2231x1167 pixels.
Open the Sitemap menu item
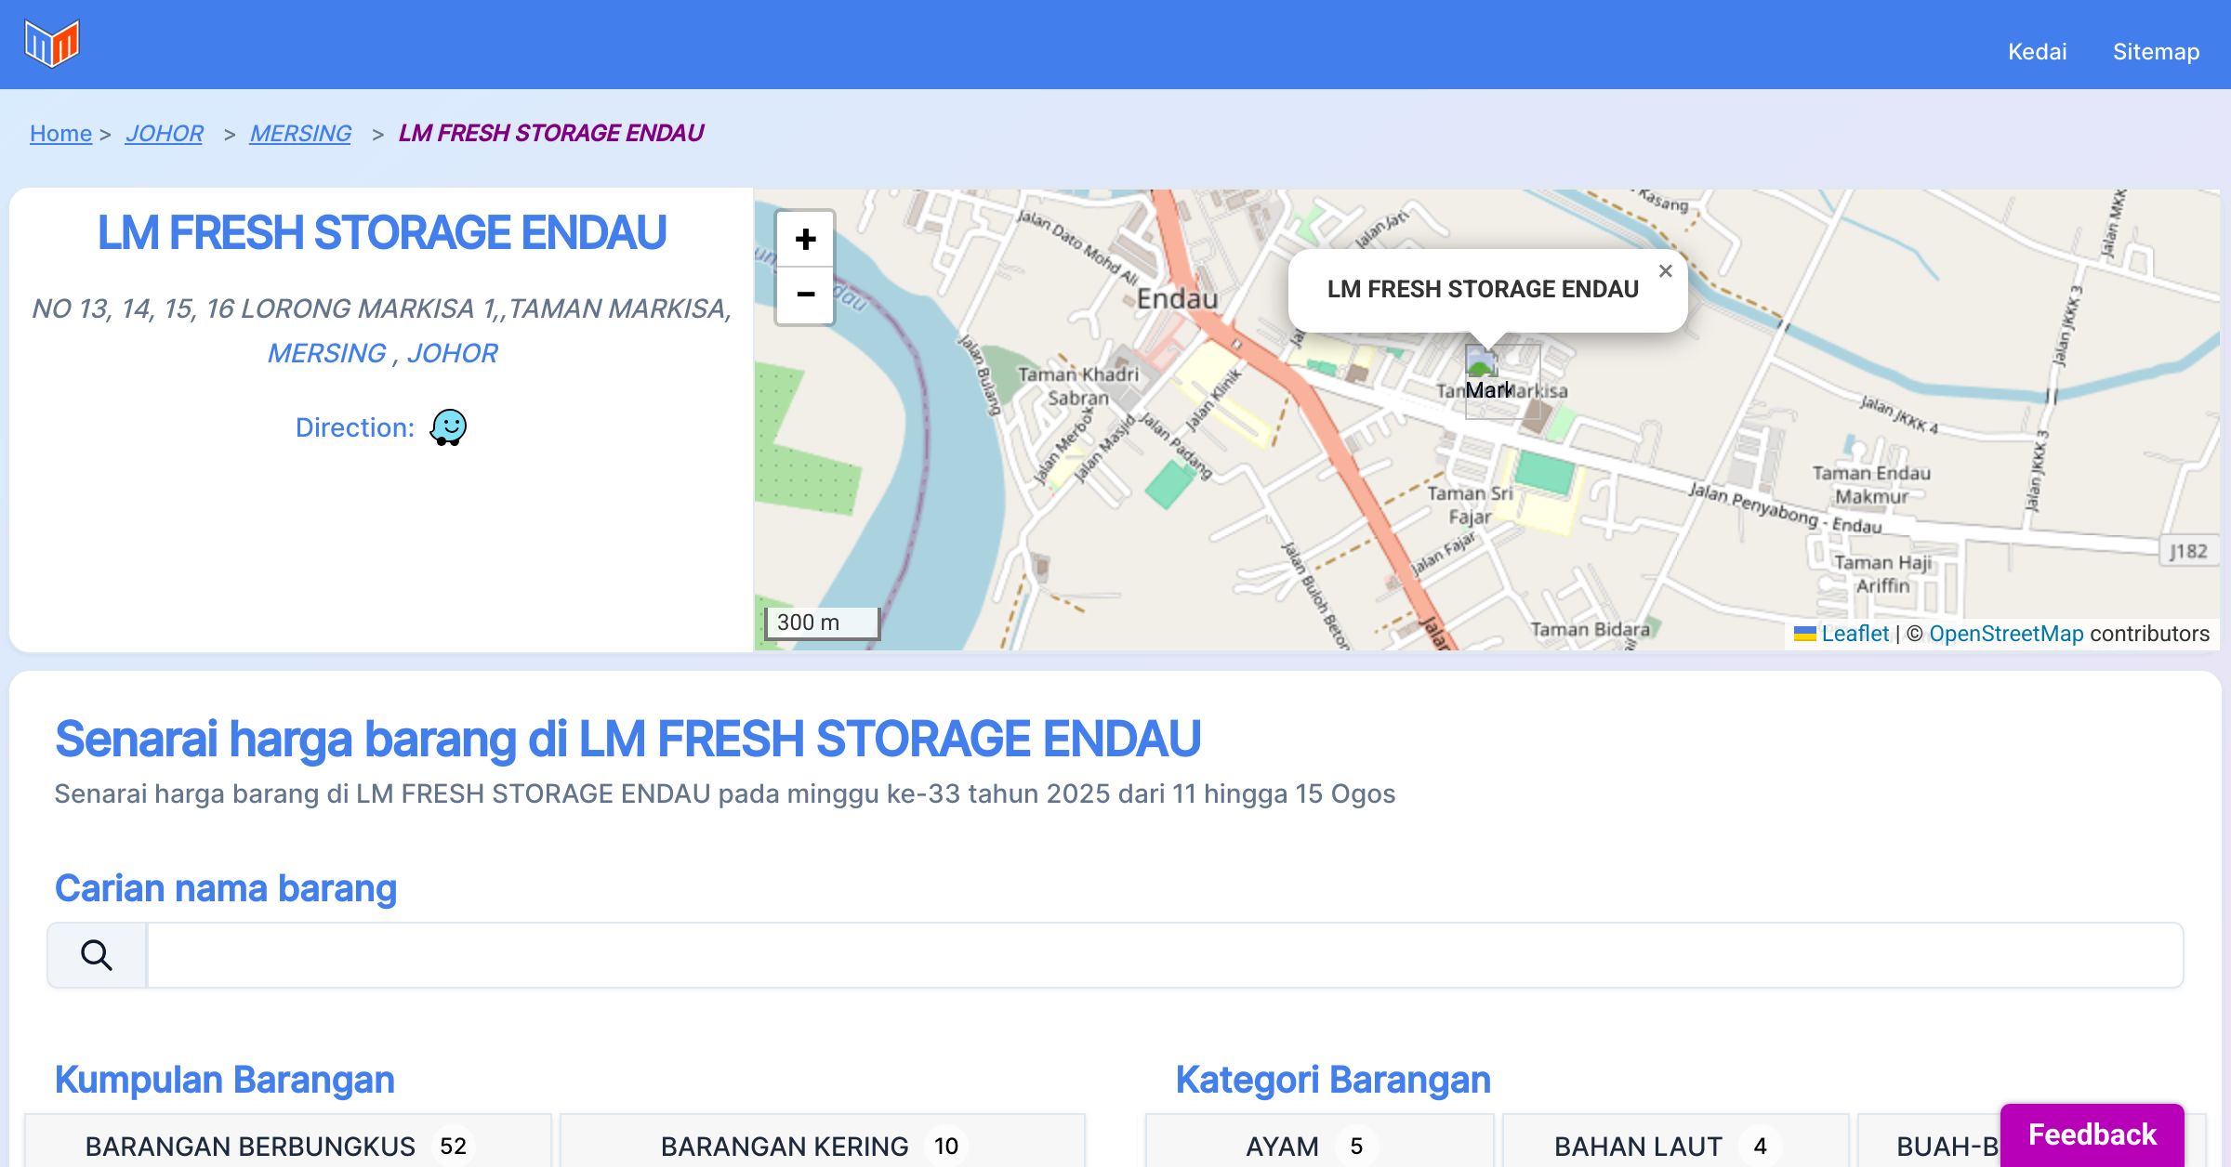pyautogui.click(x=2156, y=52)
